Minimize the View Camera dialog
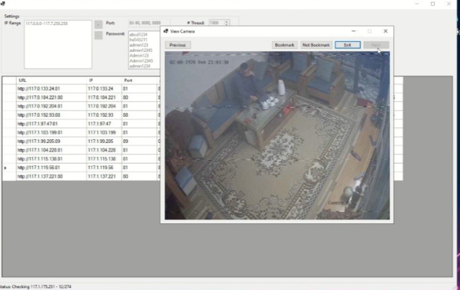Screen dimensions: 460x290 (x=353, y=31)
